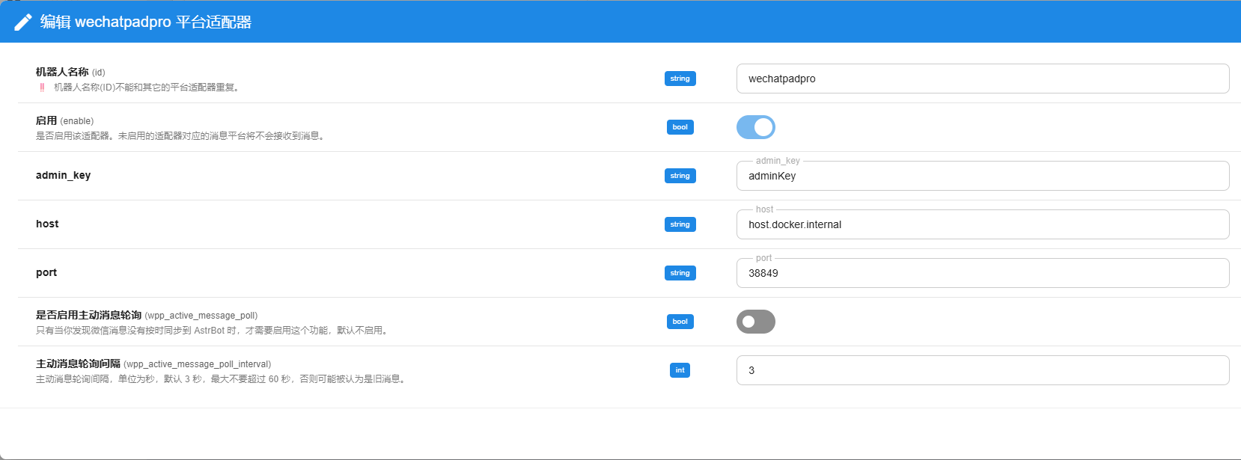Click the hint 机器人名称(ID)不能和其它的平台适配器重复
1241x460 pixels.
pos(147,88)
